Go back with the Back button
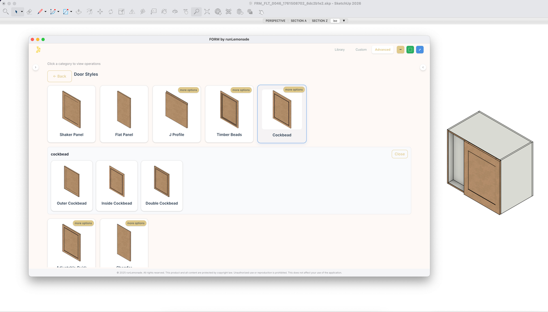This screenshot has height=312, width=548. pyautogui.click(x=59, y=76)
